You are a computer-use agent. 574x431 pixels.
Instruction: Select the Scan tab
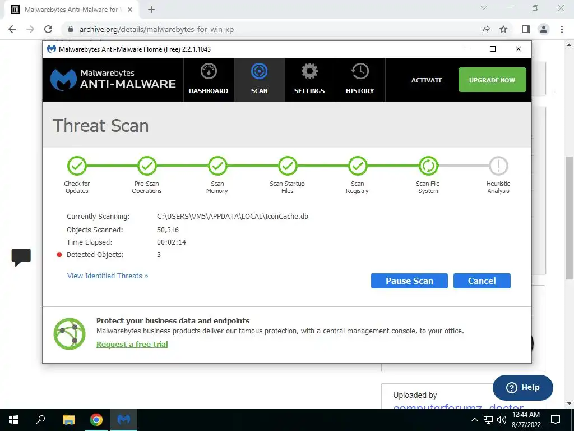tap(259, 80)
